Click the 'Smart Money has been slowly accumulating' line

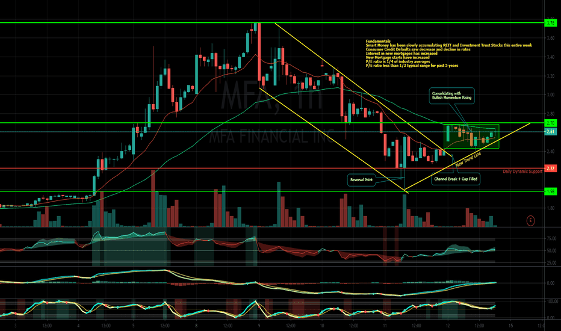click(x=448, y=46)
